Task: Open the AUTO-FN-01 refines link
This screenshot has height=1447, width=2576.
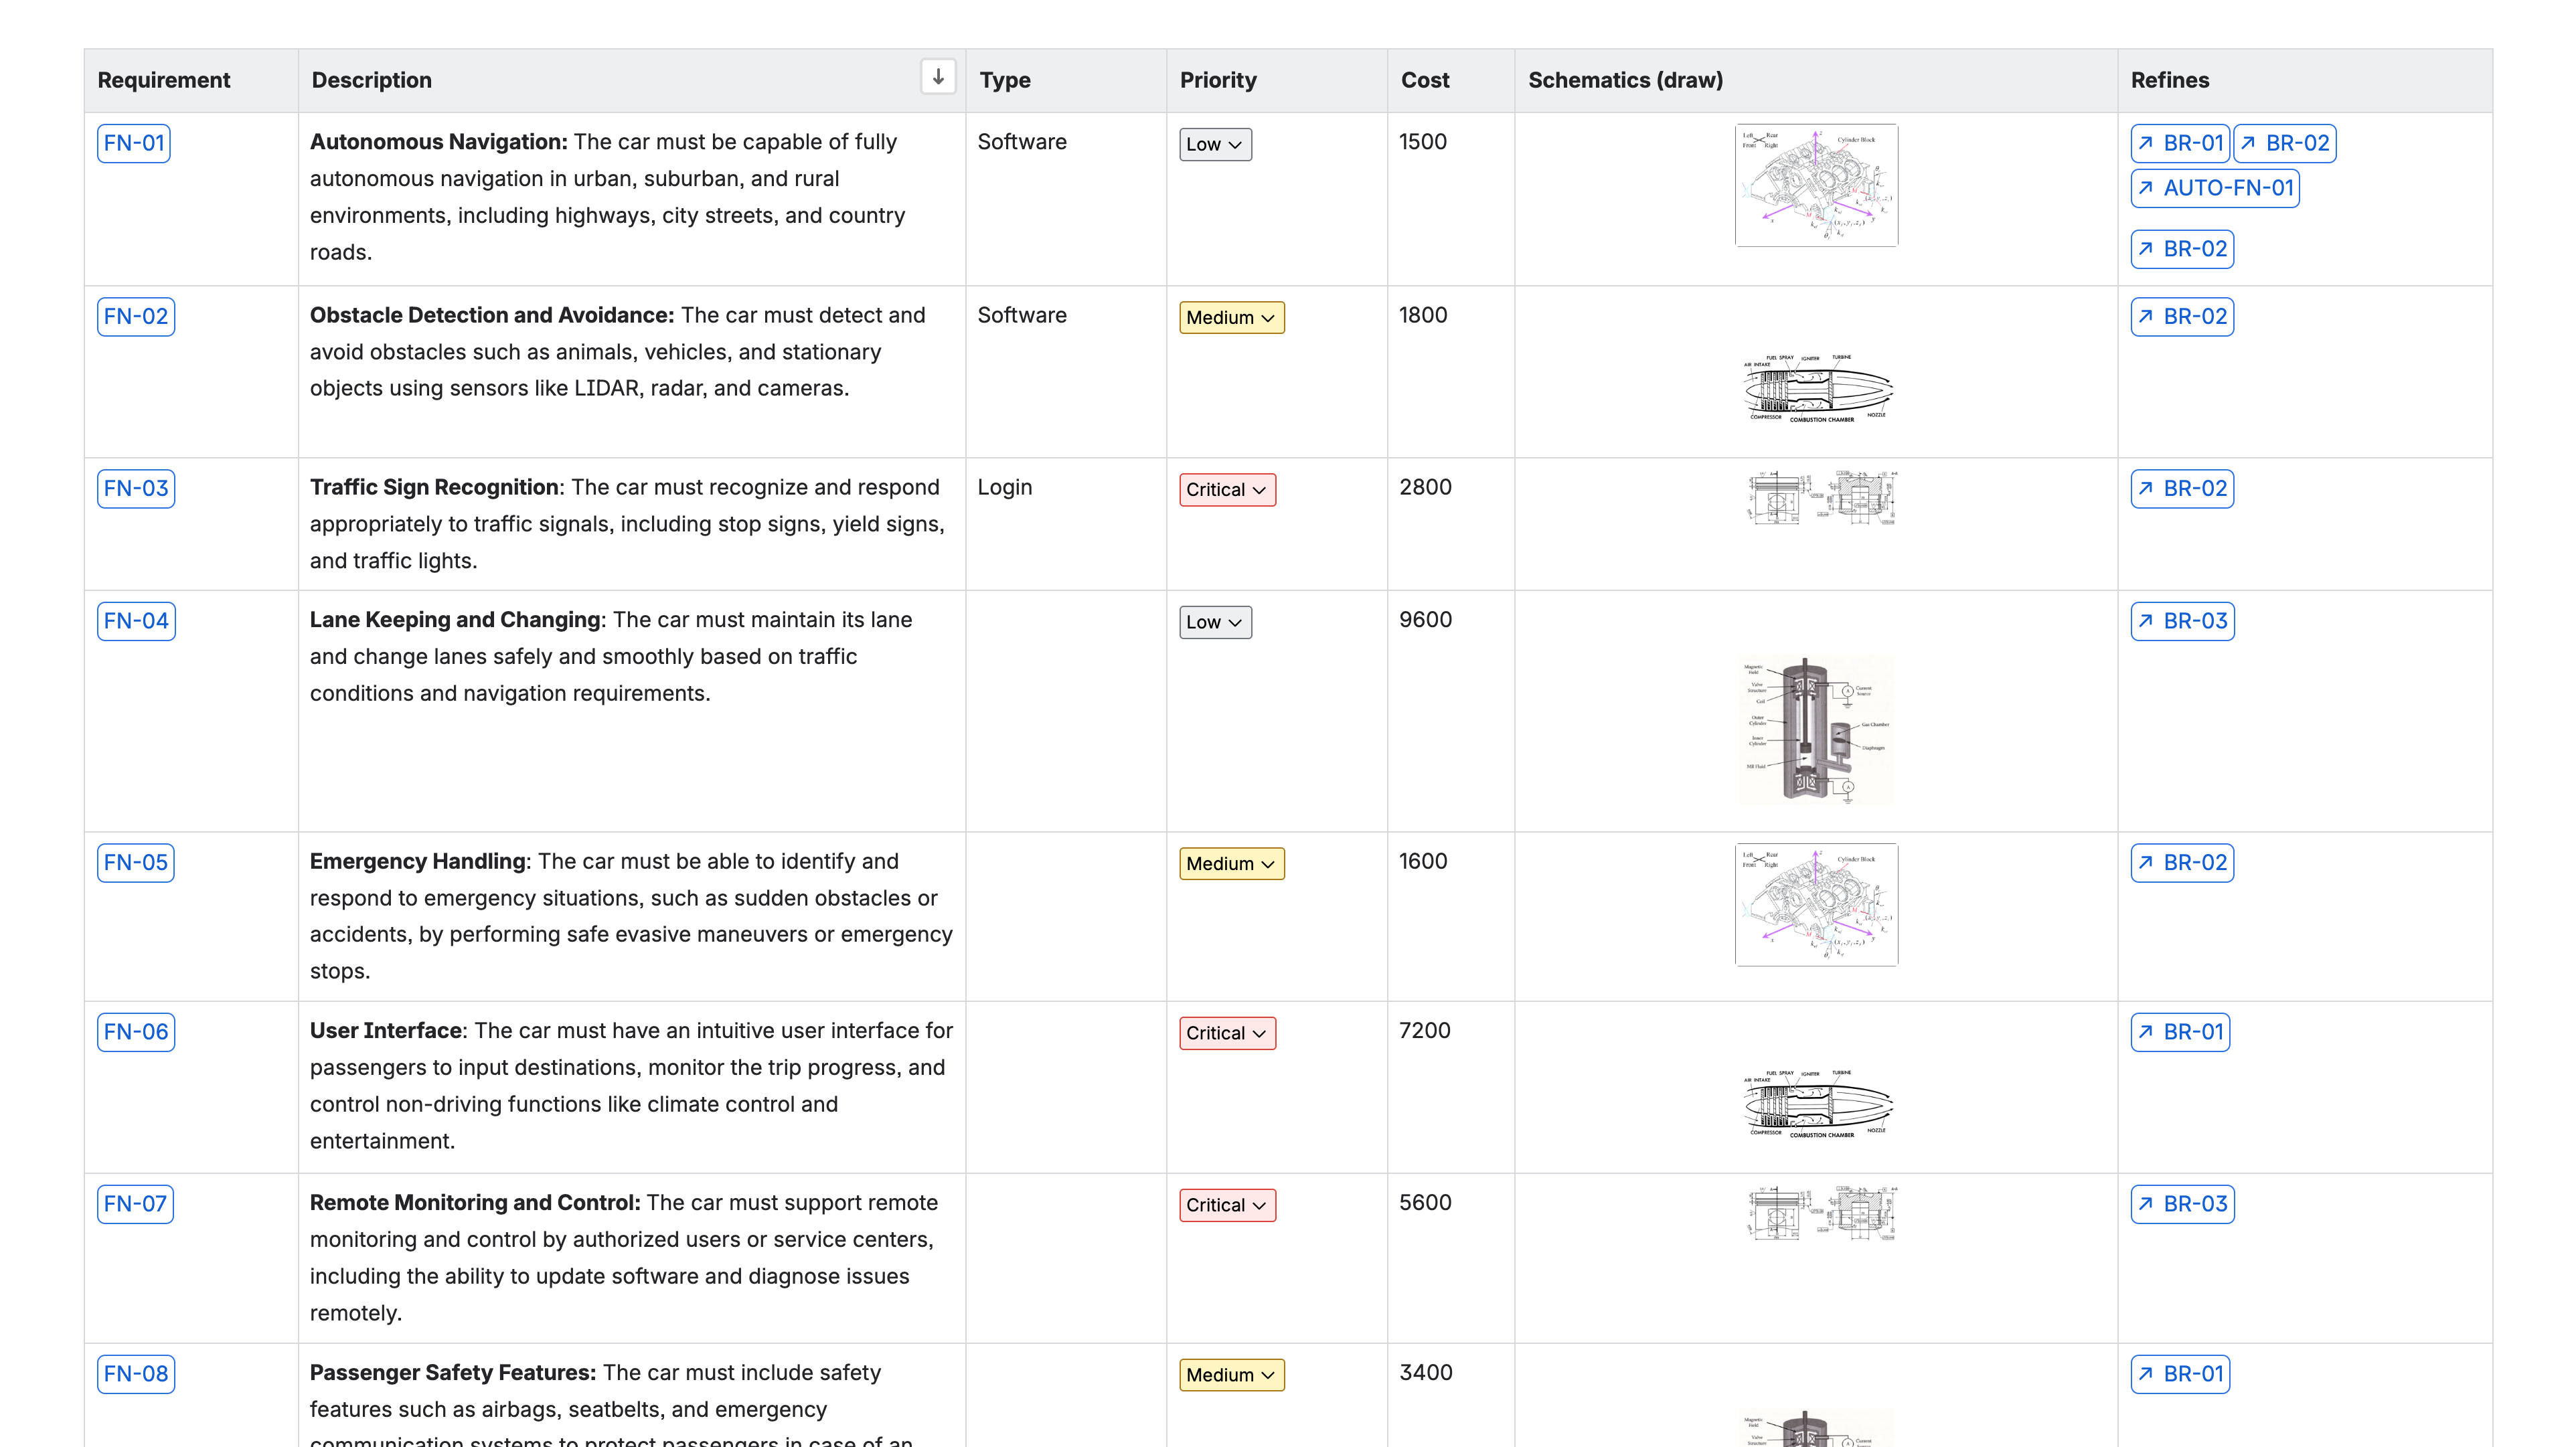Action: (2214, 188)
